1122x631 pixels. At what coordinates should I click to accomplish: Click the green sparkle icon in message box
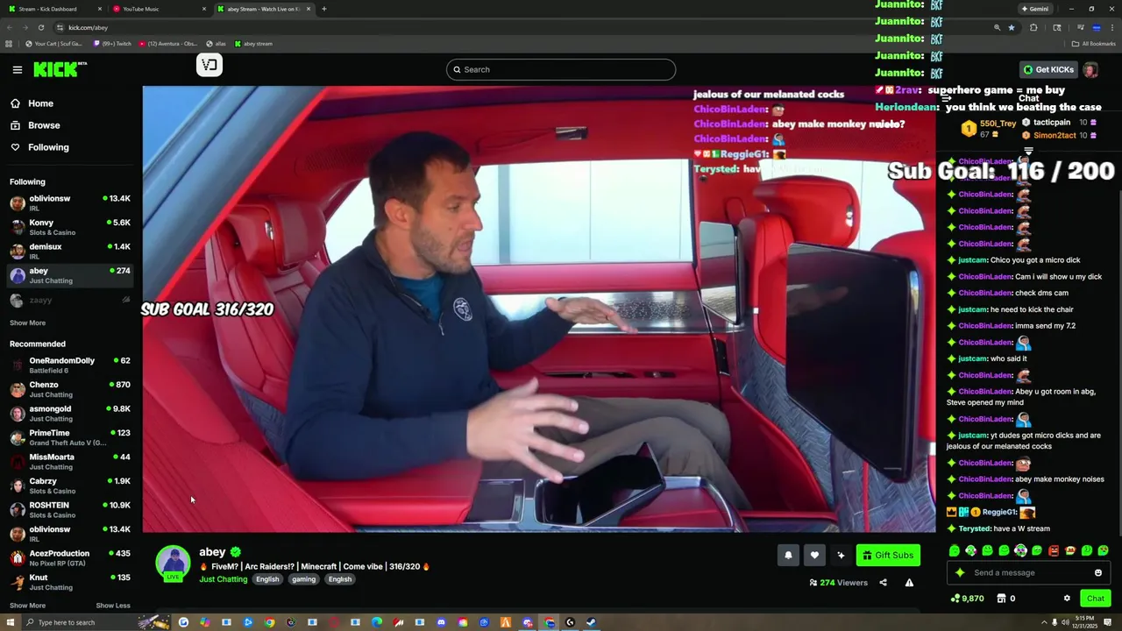pyautogui.click(x=960, y=572)
